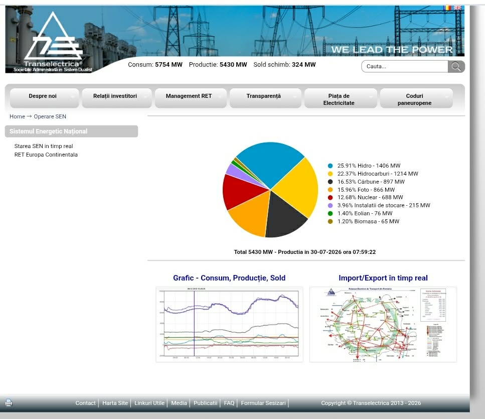The height and width of the screenshot is (419, 485).
Task: Click the blue Hidro legend dot
Action: pos(330,166)
